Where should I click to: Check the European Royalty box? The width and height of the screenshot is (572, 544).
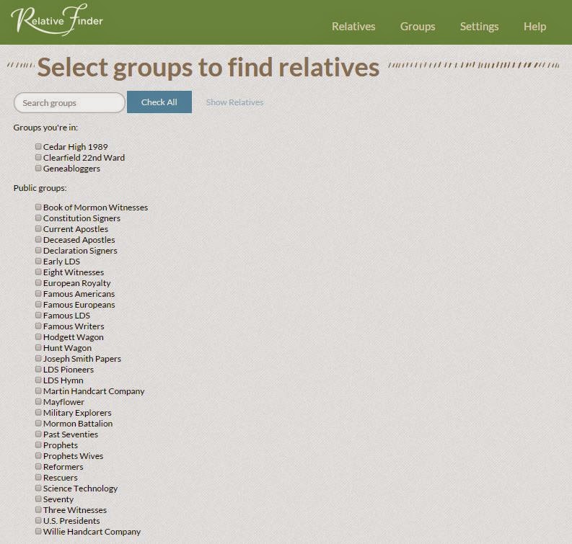tap(39, 282)
